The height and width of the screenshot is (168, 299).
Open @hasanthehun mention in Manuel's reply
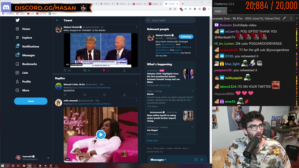pyautogui.click(x=103, y=88)
